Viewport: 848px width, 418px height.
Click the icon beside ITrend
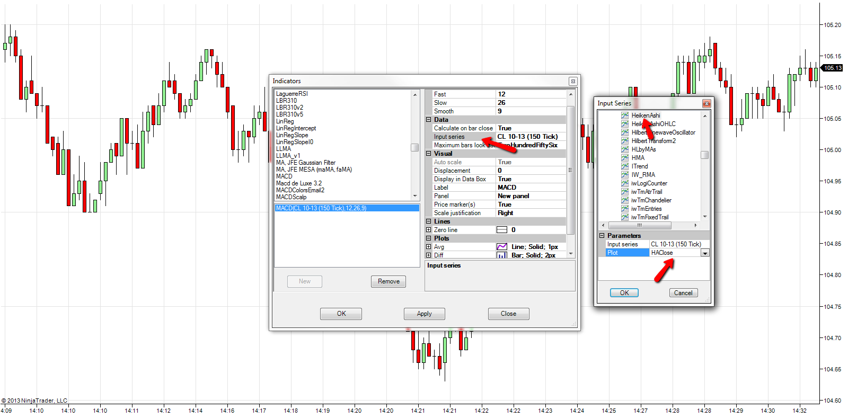tap(625, 166)
